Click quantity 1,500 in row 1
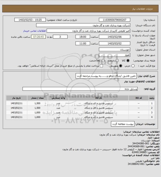 click(37, 103)
